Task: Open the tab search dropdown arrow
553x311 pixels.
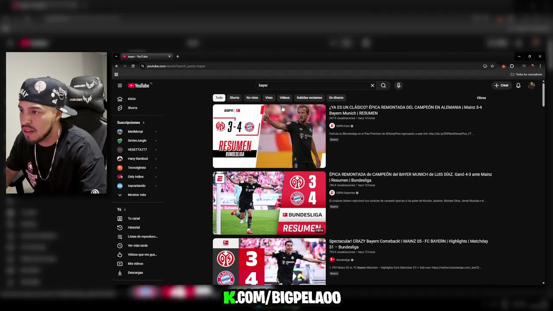Action: pos(116,57)
